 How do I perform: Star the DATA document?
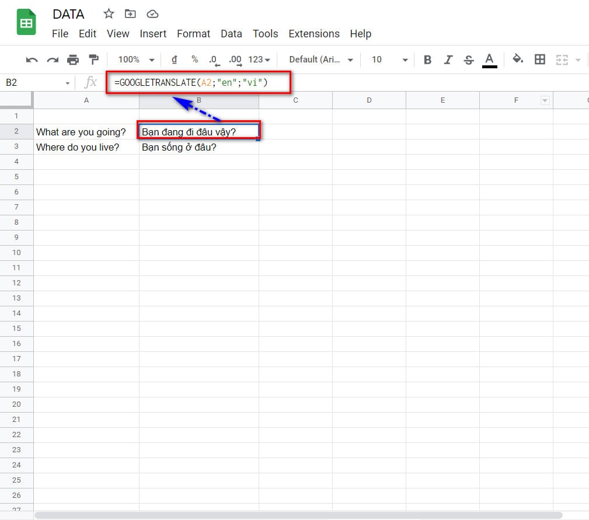tap(109, 14)
